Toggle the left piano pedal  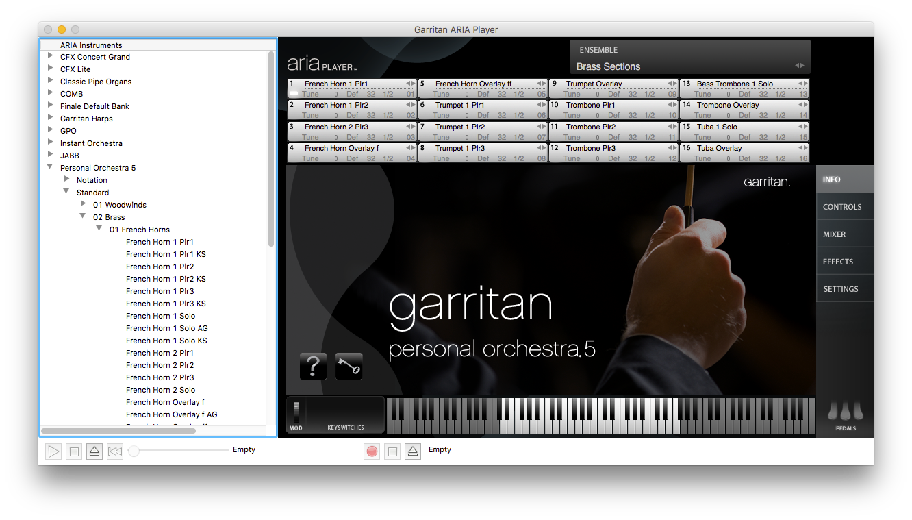pos(833,411)
